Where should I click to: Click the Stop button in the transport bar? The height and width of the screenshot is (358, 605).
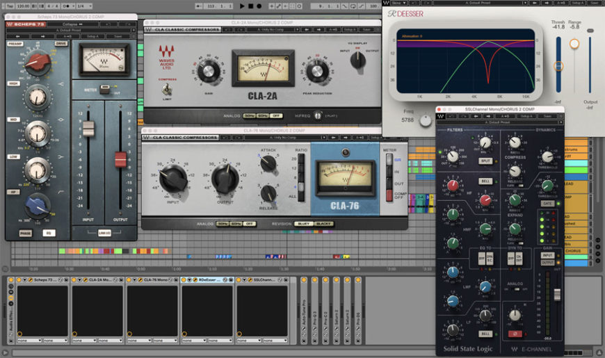tap(252, 6)
